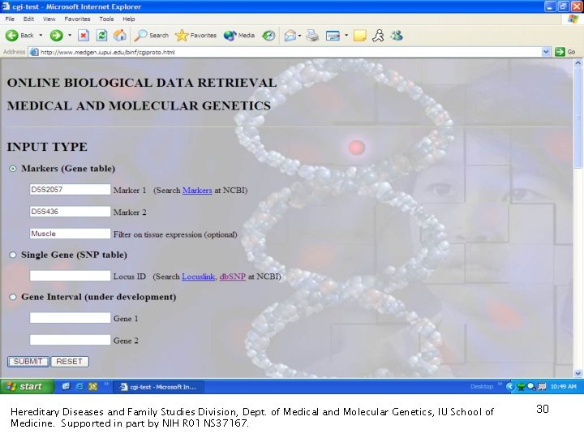Click the magnifier system tray icon
The height and width of the screenshot is (438, 584).
point(531,387)
